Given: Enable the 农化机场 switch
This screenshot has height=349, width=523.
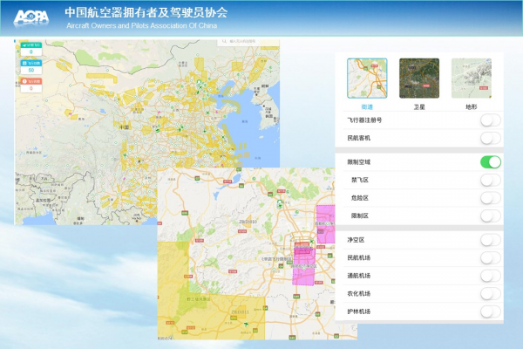Looking at the screenshot, I should [x=490, y=293].
